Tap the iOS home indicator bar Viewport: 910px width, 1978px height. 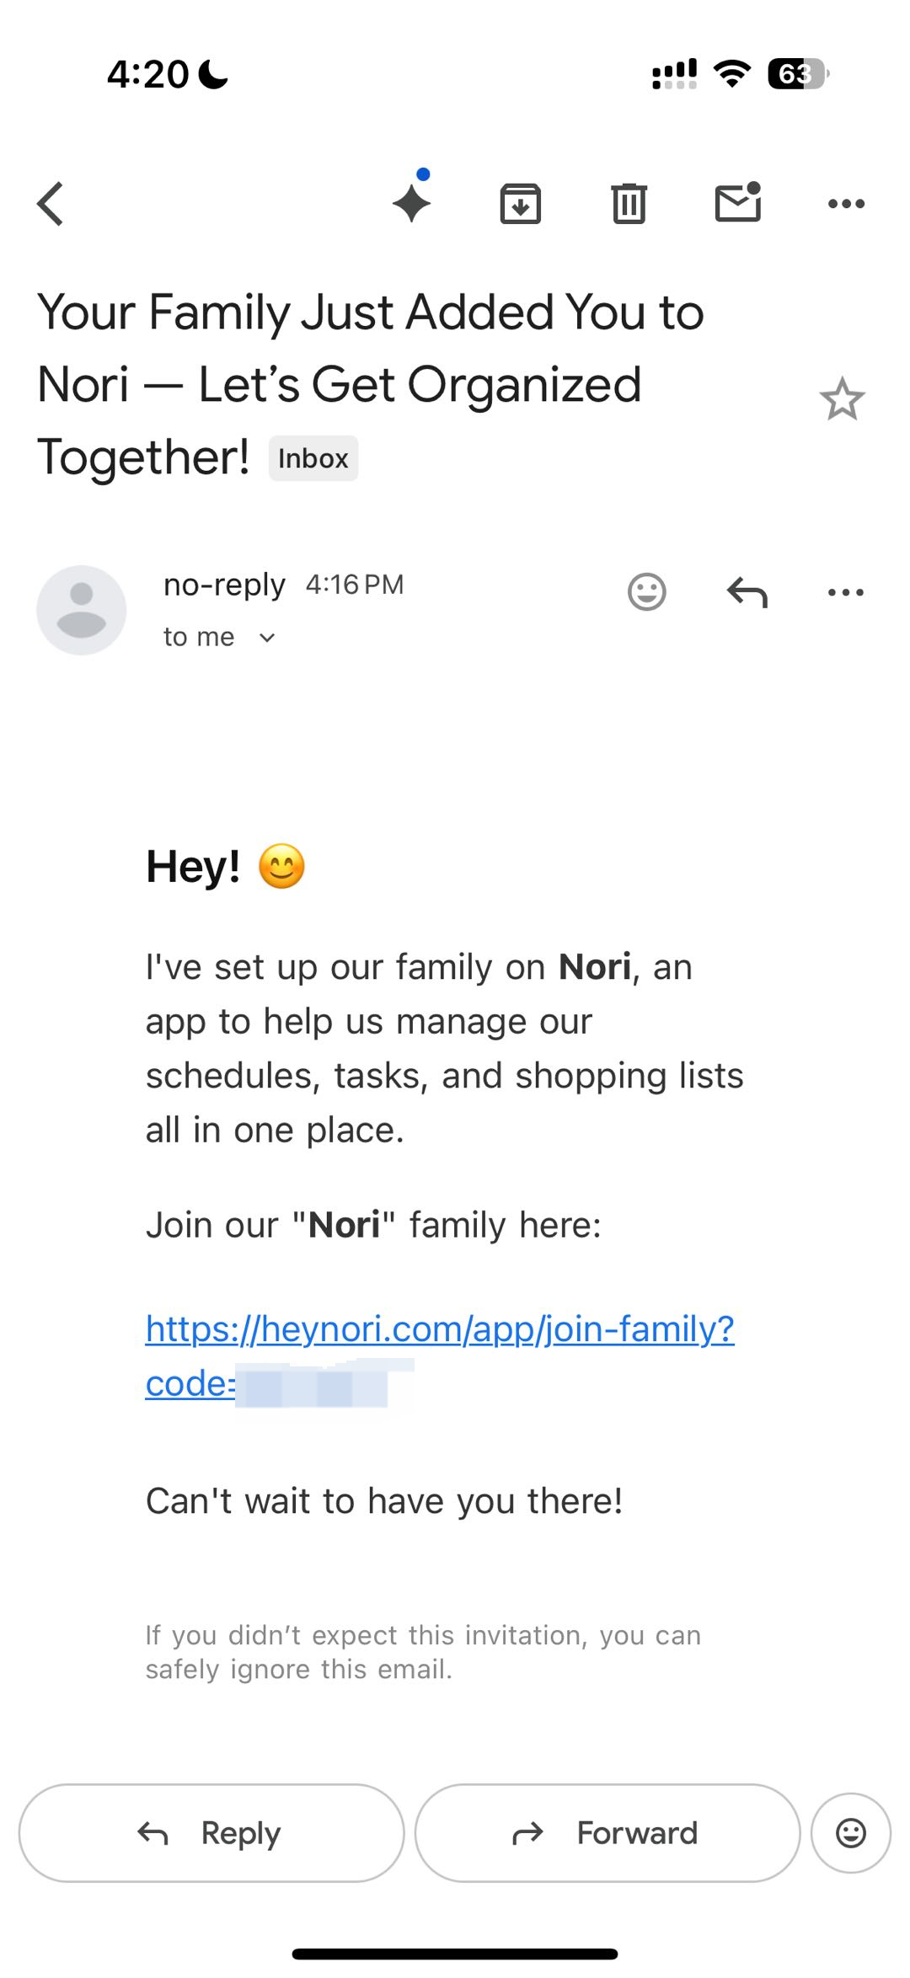pos(455,1954)
